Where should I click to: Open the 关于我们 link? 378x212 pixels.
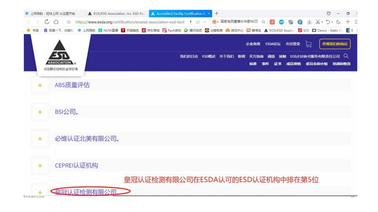pyautogui.click(x=226, y=56)
